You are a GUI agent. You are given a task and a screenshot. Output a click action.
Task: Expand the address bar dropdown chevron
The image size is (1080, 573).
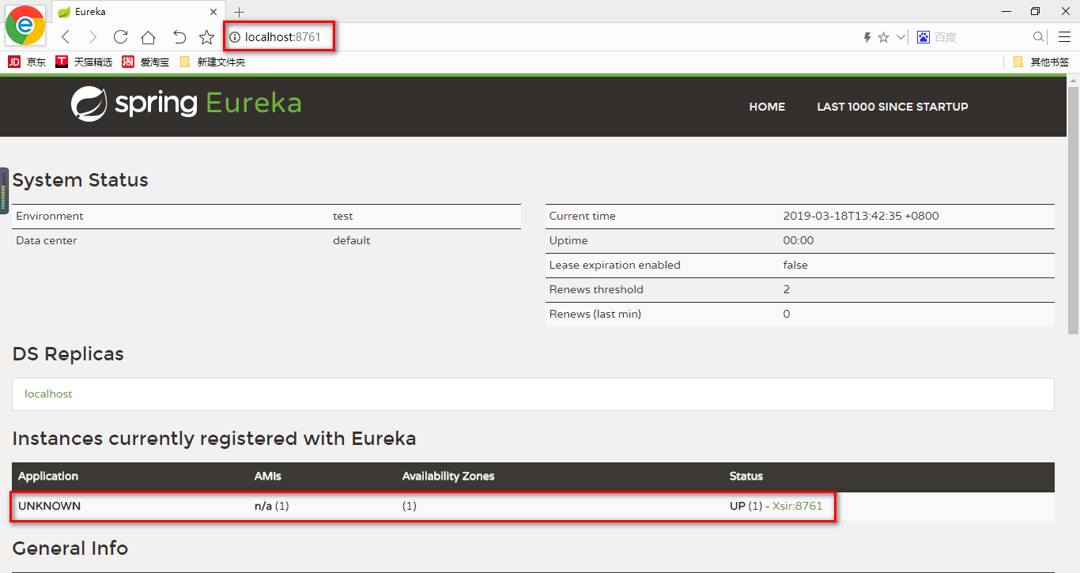click(901, 37)
